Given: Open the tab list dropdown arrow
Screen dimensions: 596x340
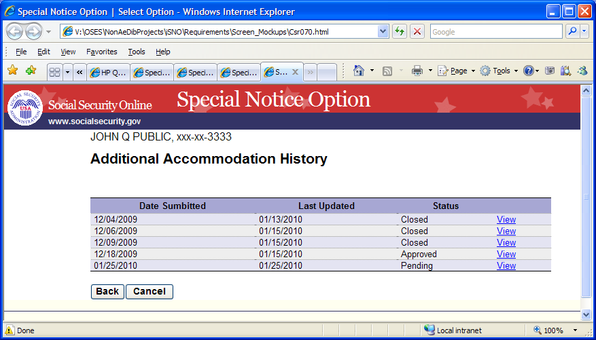Looking at the screenshot, I should (68, 72).
